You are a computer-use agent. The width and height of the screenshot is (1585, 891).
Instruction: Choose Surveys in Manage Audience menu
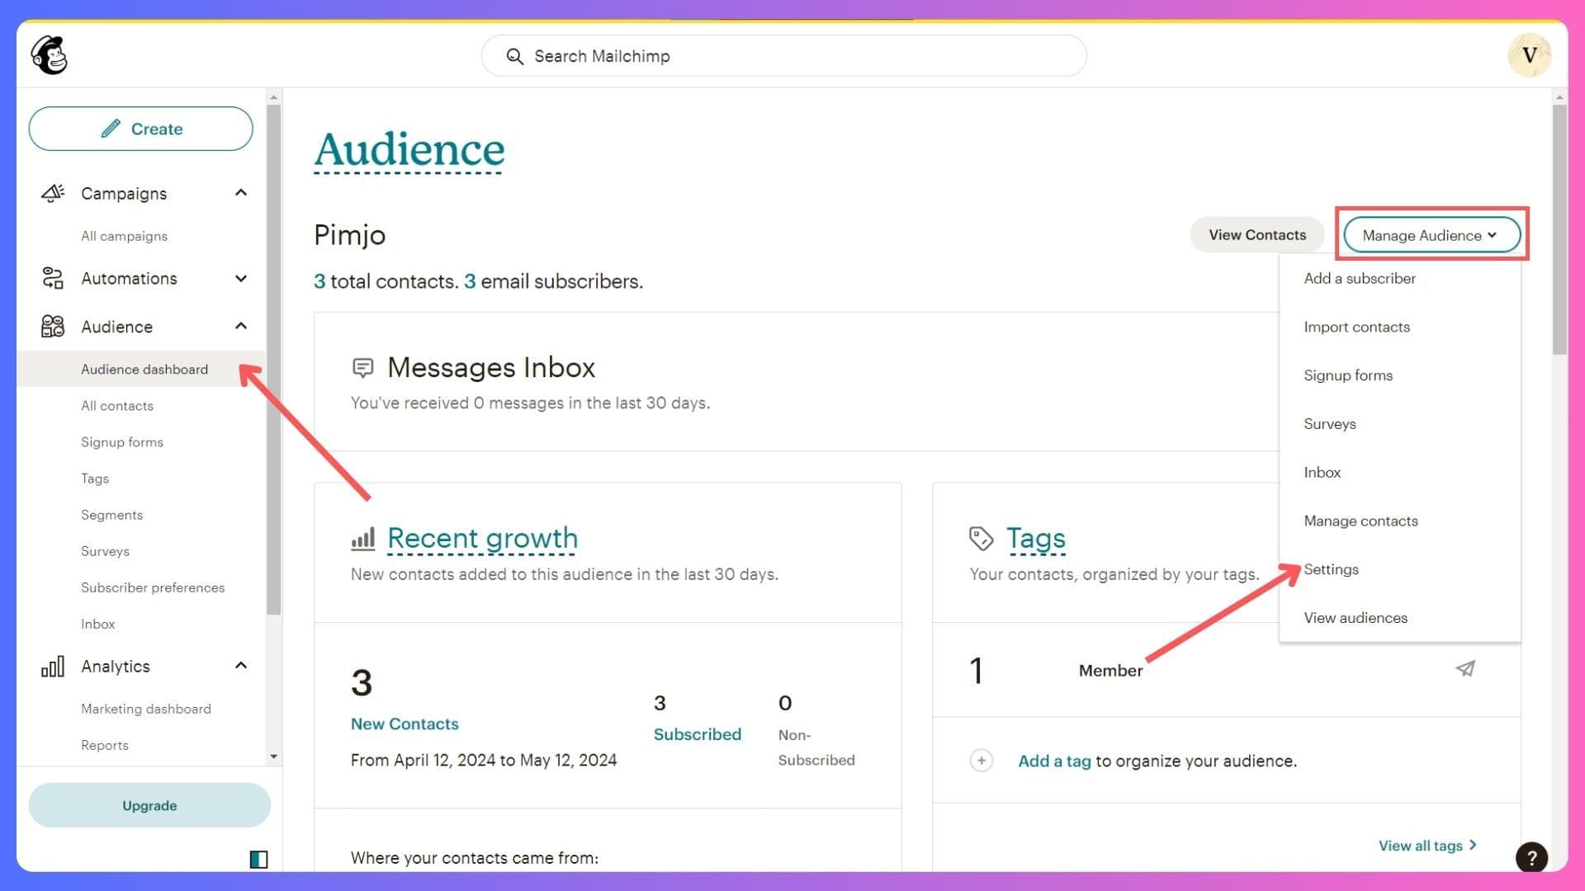click(x=1330, y=424)
